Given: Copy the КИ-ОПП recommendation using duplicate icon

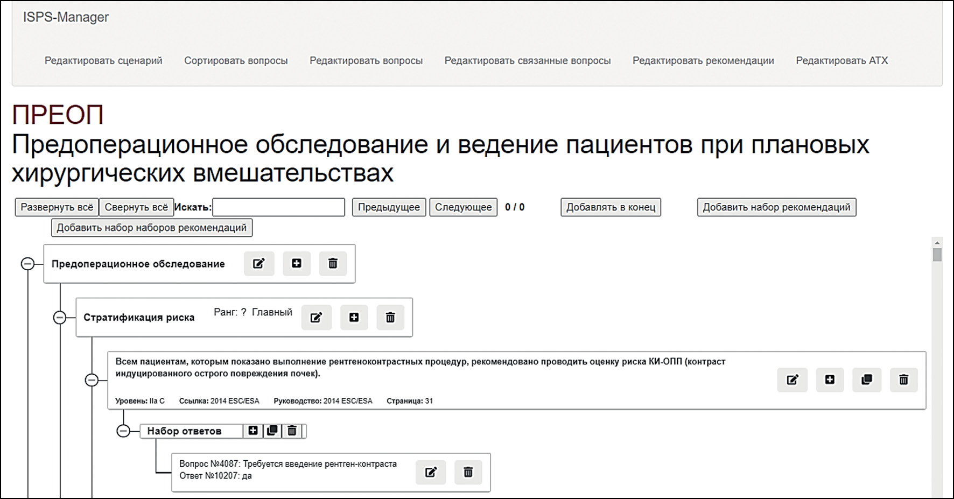Looking at the screenshot, I should coord(867,380).
